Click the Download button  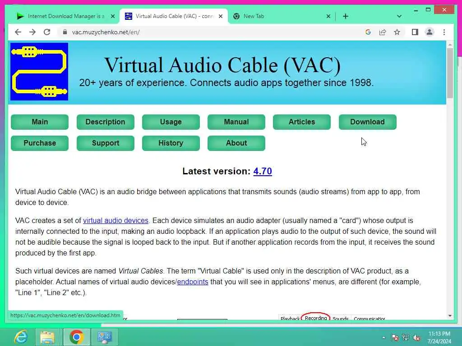tap(367, 122)
